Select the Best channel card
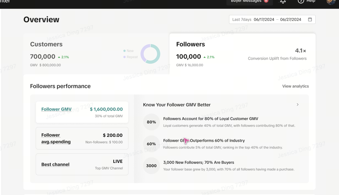Viewport: 339px width, 195px height. pos(82,164)
